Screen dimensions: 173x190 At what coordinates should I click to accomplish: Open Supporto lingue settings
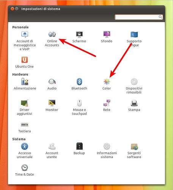[x=134, y=39]
